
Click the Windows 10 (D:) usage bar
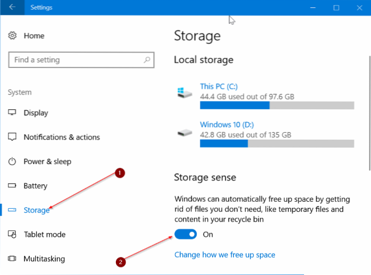point(276,143)
